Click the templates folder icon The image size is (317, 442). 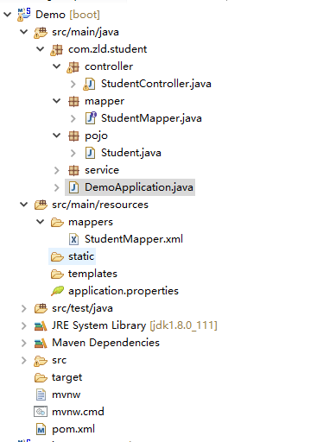click(x=57, y=275)
